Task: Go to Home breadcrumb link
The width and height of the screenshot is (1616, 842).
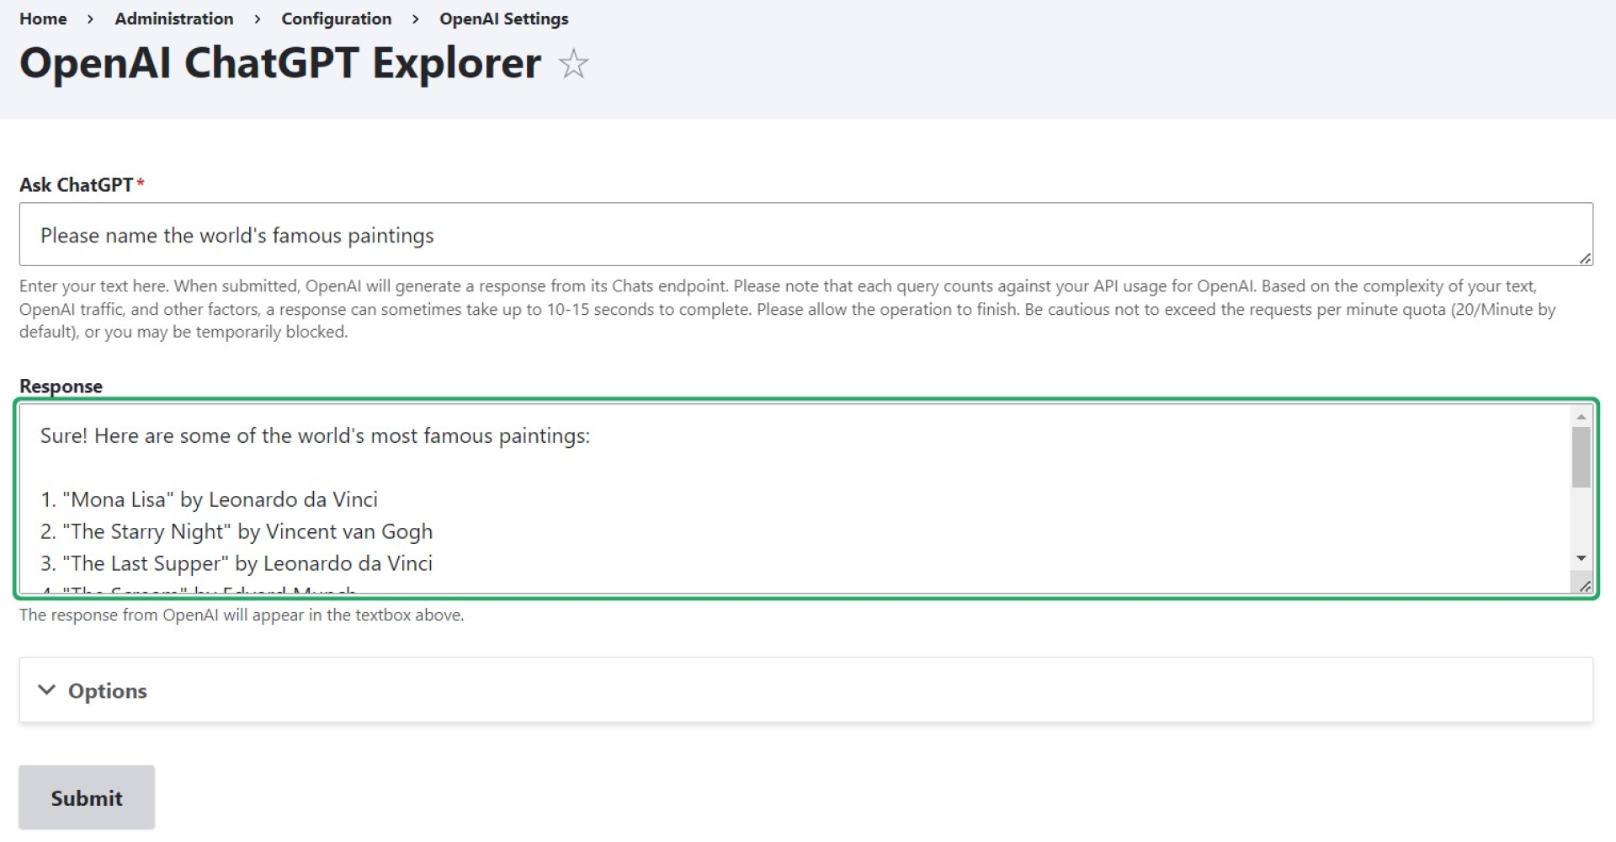Action: [43, 19]
